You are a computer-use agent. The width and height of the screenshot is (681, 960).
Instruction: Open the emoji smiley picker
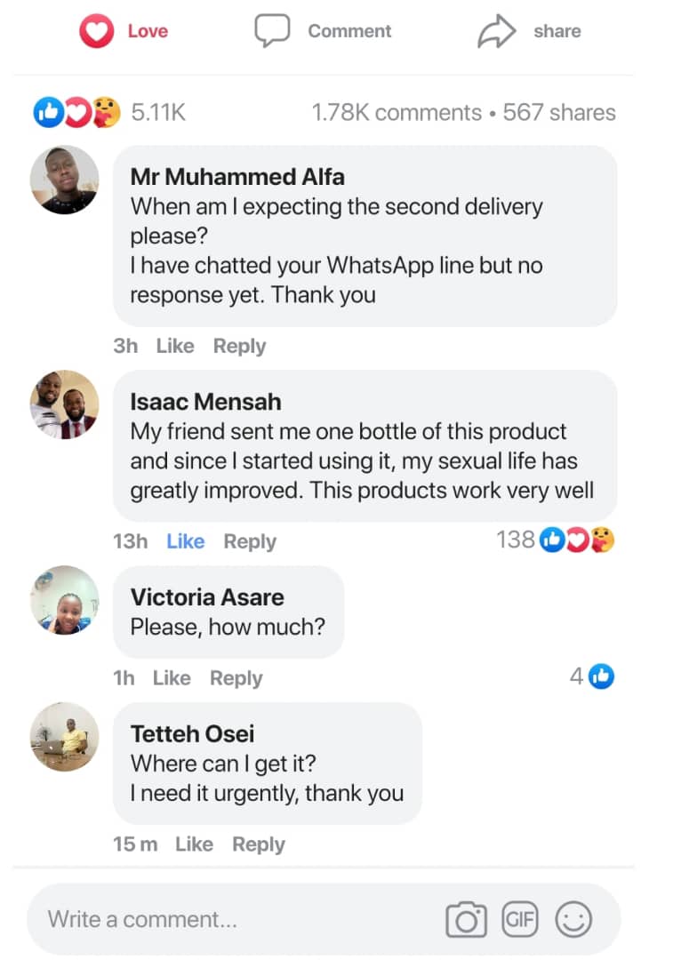(x=573, y=919)
